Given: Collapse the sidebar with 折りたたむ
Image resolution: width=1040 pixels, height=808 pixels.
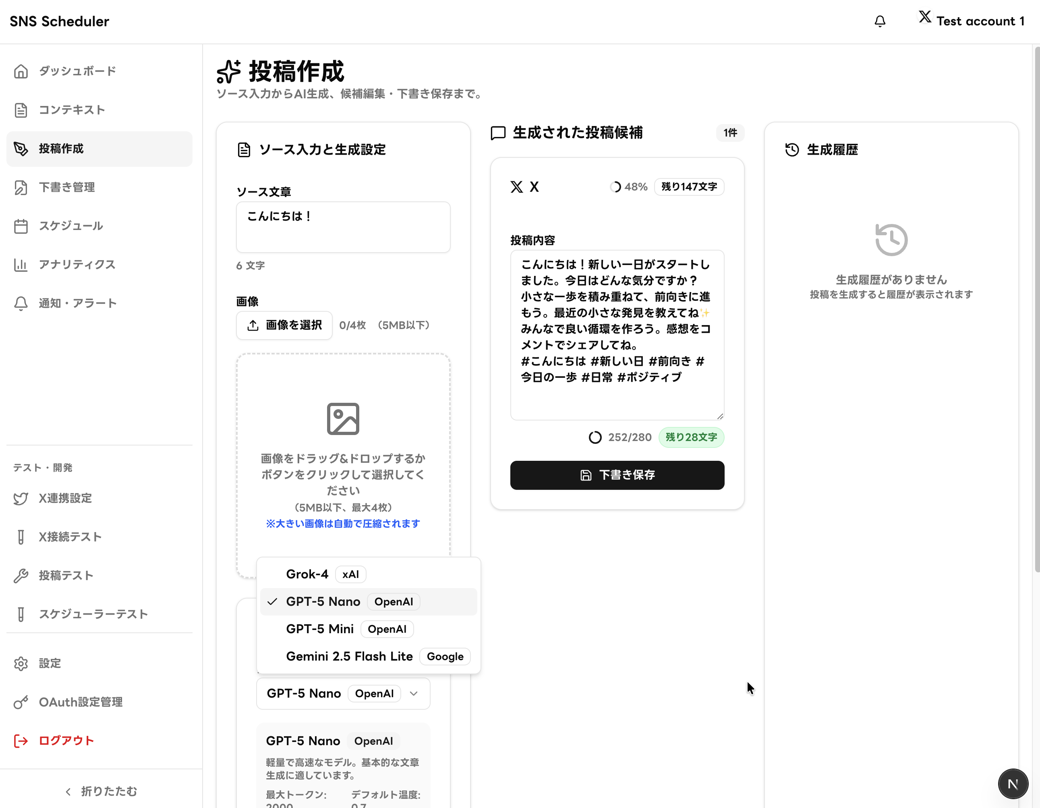Looking at the screenshot, I should coord(101,791).
